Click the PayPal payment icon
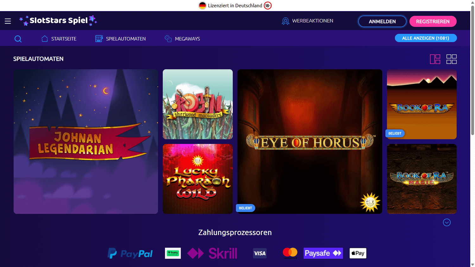Image resolution: width=475 pixels, height=267 pixels. (x=130, y=253)
